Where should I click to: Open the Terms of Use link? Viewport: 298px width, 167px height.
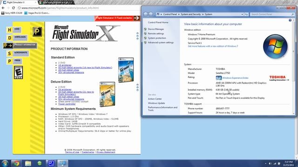click(x=72, y=152)
